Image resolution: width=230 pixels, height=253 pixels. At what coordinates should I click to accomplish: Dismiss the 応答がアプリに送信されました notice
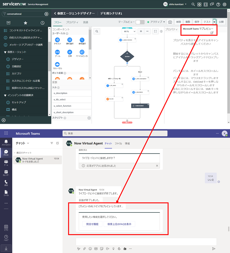(x=157, y=166)
